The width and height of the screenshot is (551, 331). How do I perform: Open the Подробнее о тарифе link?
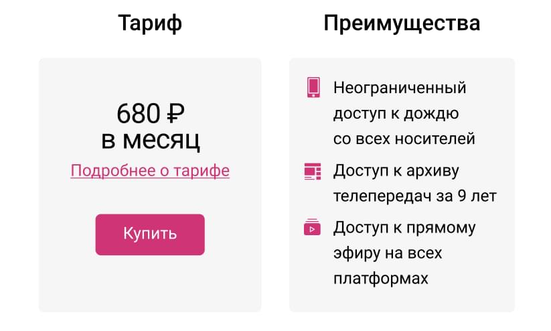pos(150,171)
